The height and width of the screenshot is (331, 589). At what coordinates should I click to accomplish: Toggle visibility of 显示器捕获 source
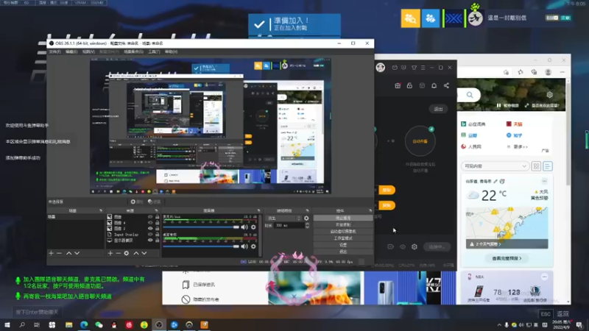pyautogui.click(x=150, y=241)
